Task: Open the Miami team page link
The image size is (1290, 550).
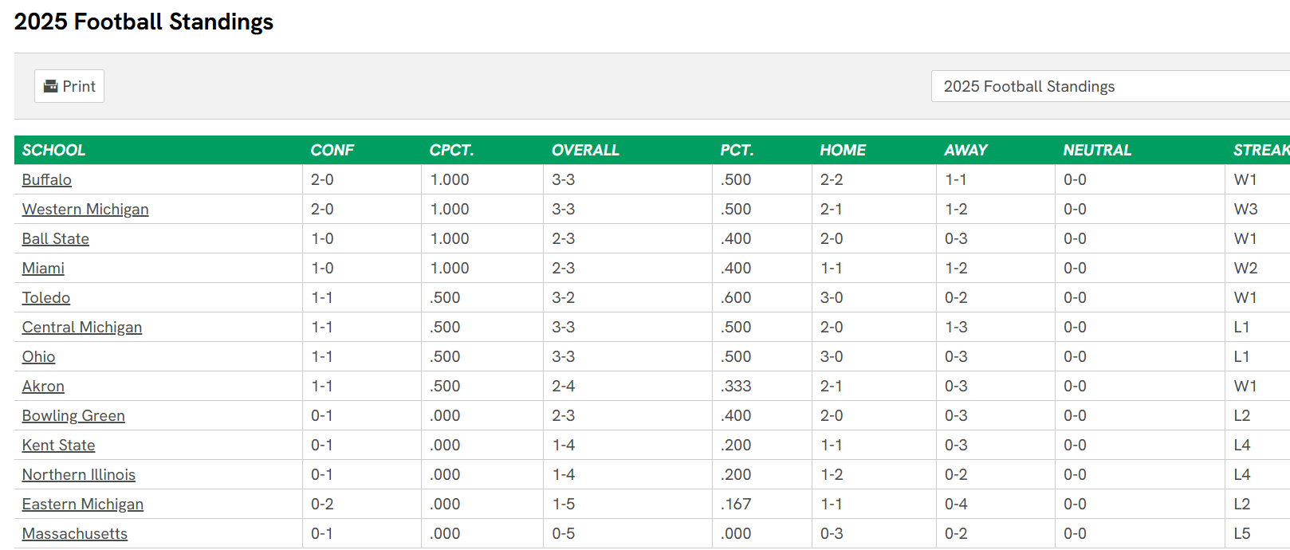Action: pos(43,268)
